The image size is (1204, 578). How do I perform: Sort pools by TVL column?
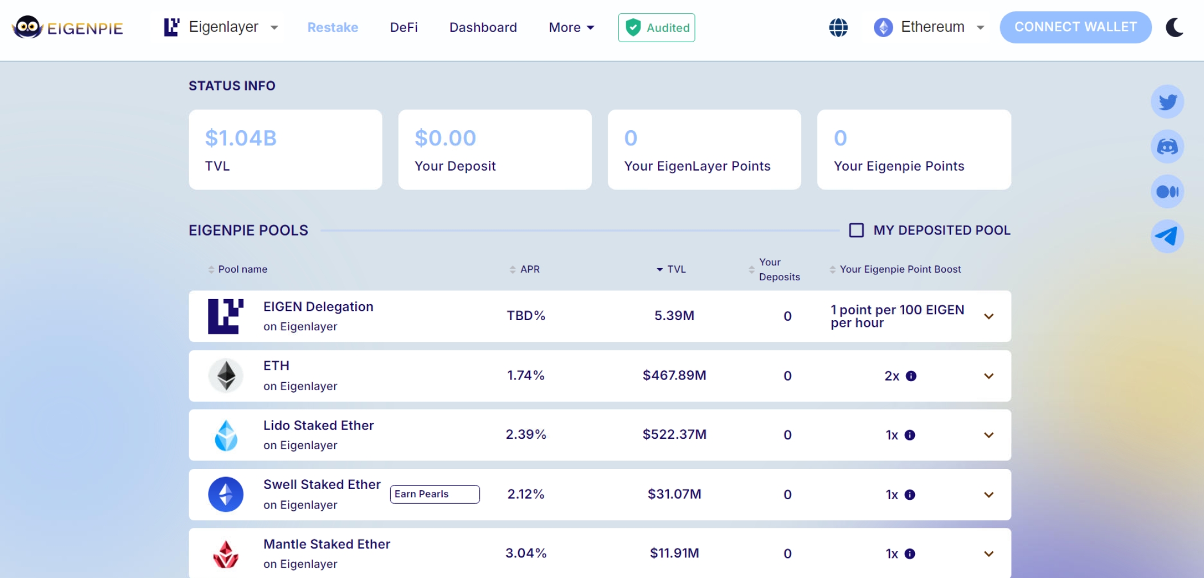pos(671,269)
